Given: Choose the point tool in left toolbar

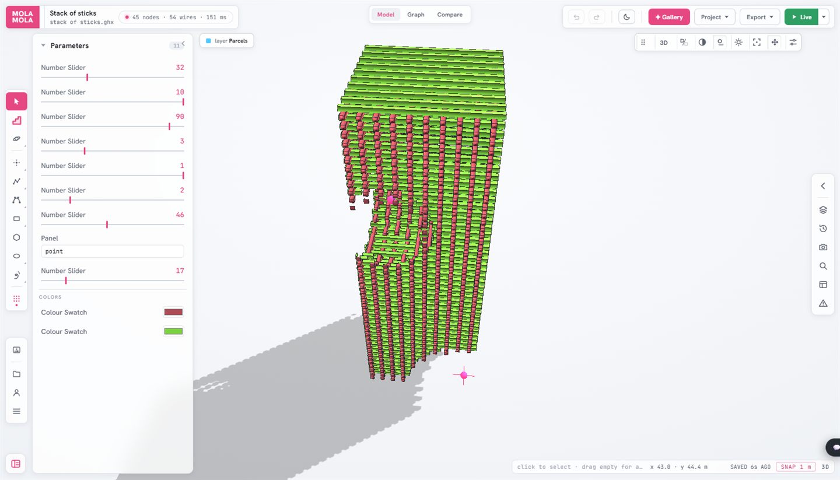Looking at the screenshot, I should click(16, 163).
